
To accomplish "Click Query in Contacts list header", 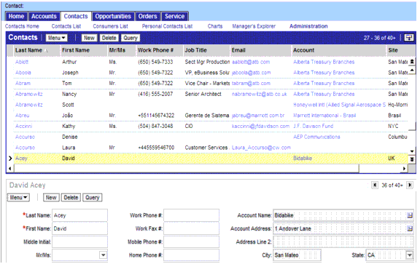I will 131,38.
